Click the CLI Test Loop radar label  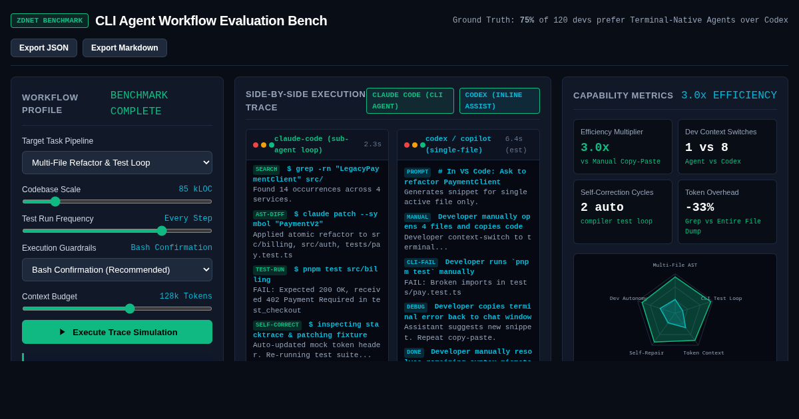point(721,298)
